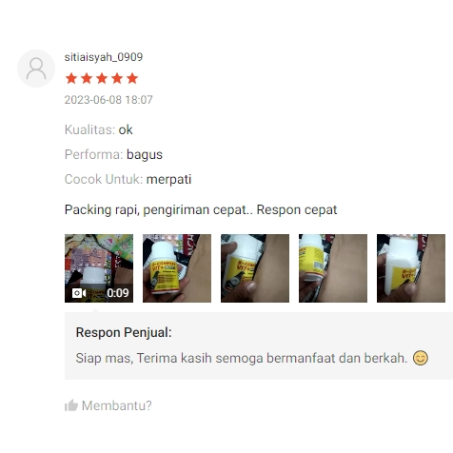Click the first orange rating star
Image resolution: width=453 pixels, height=453 pixels.
(x=71, y=78)
